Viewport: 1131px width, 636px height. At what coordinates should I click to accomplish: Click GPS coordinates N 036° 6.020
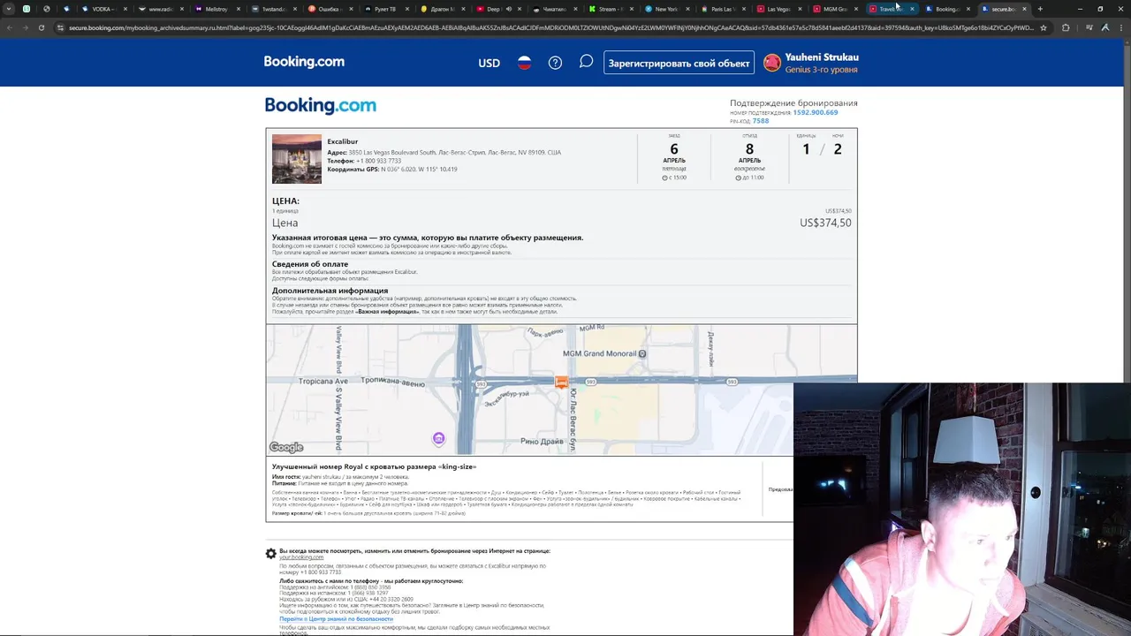tap(420, 169)
